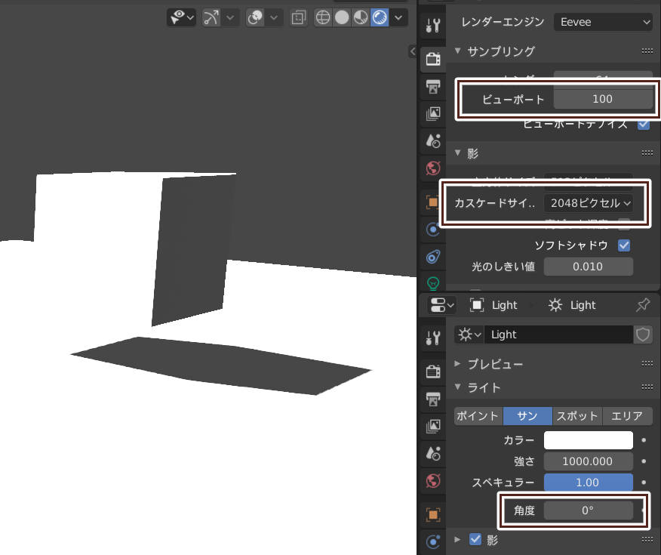Switch to solid shading mode
This screenshot has width=661, height=555.
(x=342, y=17)
